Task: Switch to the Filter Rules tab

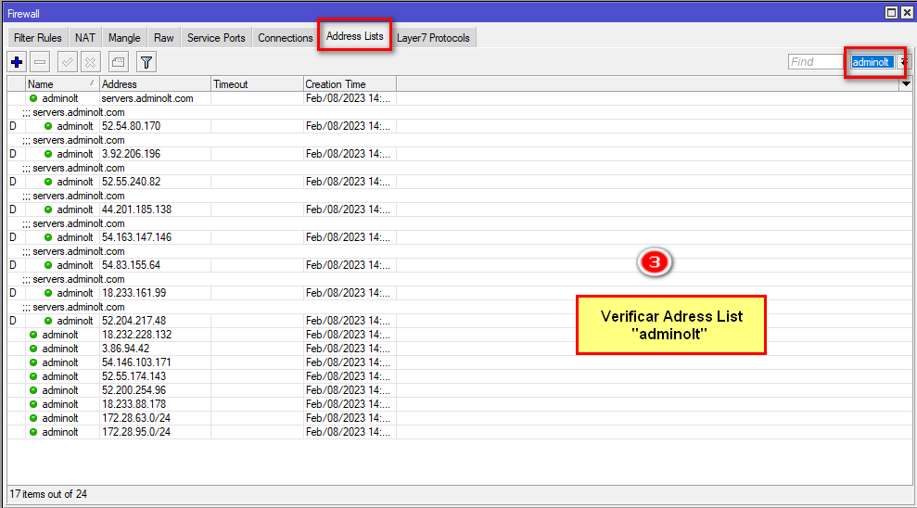Action: [x=38, y=38]
